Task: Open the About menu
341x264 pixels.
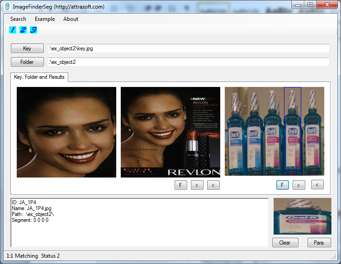Action: point(71,19)
